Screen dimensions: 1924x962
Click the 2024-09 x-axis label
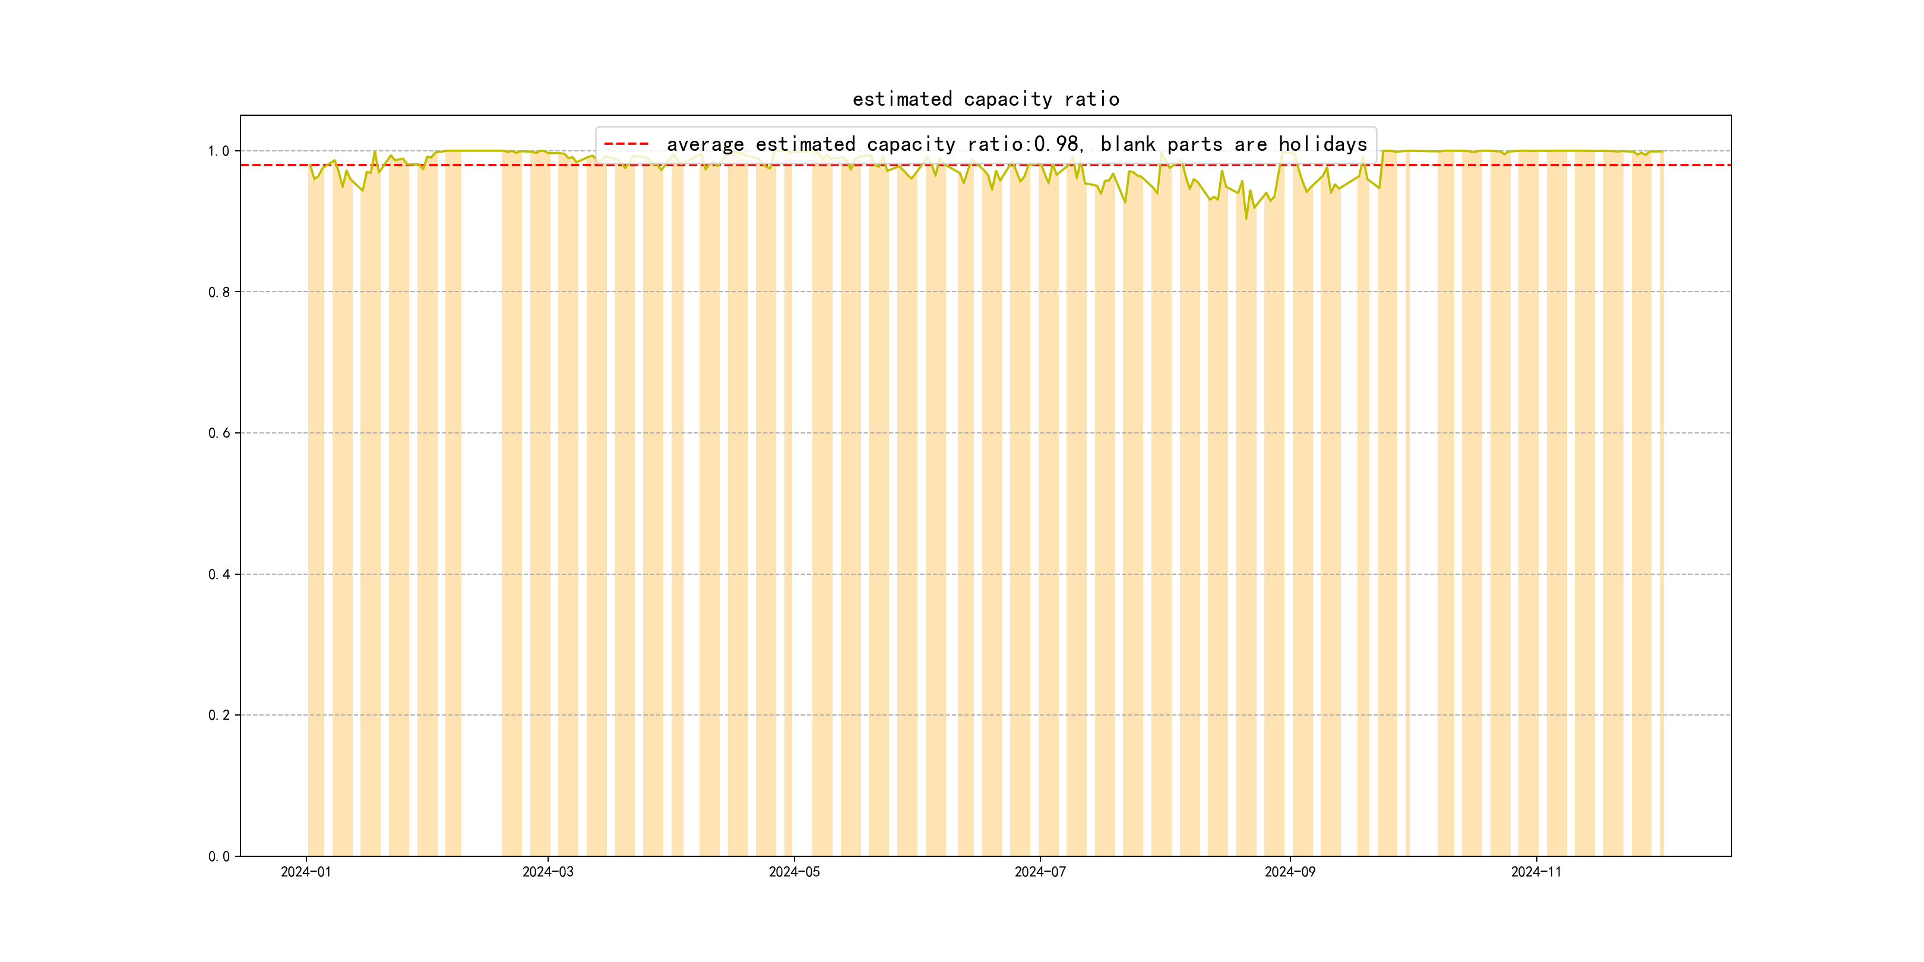point(1290,872)
